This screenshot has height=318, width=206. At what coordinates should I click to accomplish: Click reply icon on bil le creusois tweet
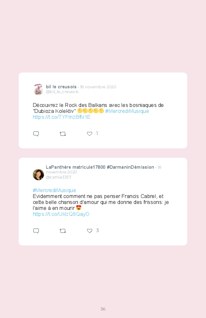[36, 134]
